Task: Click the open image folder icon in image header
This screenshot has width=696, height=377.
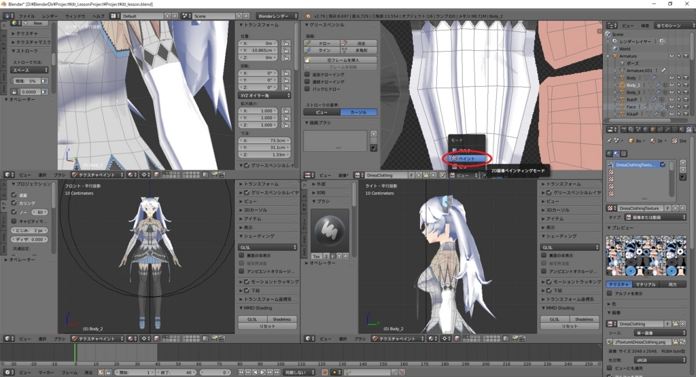Action: pos(426,175)
